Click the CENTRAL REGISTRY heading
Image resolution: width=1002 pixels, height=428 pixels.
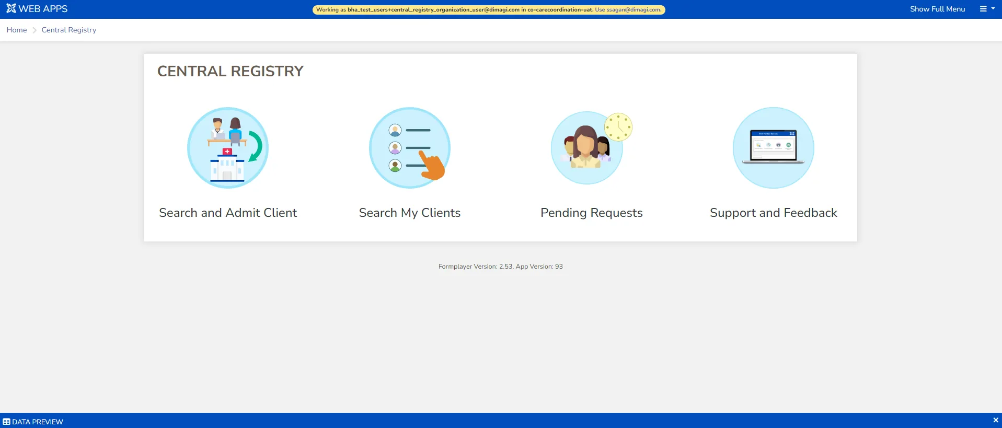tap(231, 71)
